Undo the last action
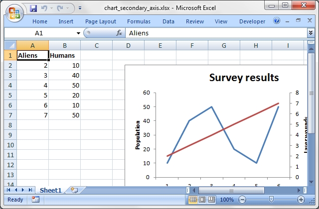Screen dimensions: 319x209 44,8
